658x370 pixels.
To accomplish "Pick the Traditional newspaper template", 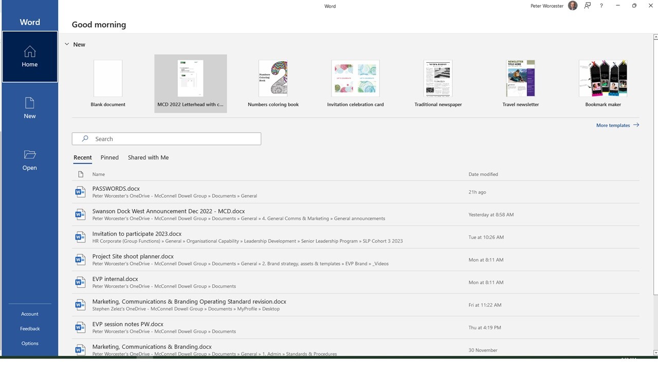I will point(438,83).
